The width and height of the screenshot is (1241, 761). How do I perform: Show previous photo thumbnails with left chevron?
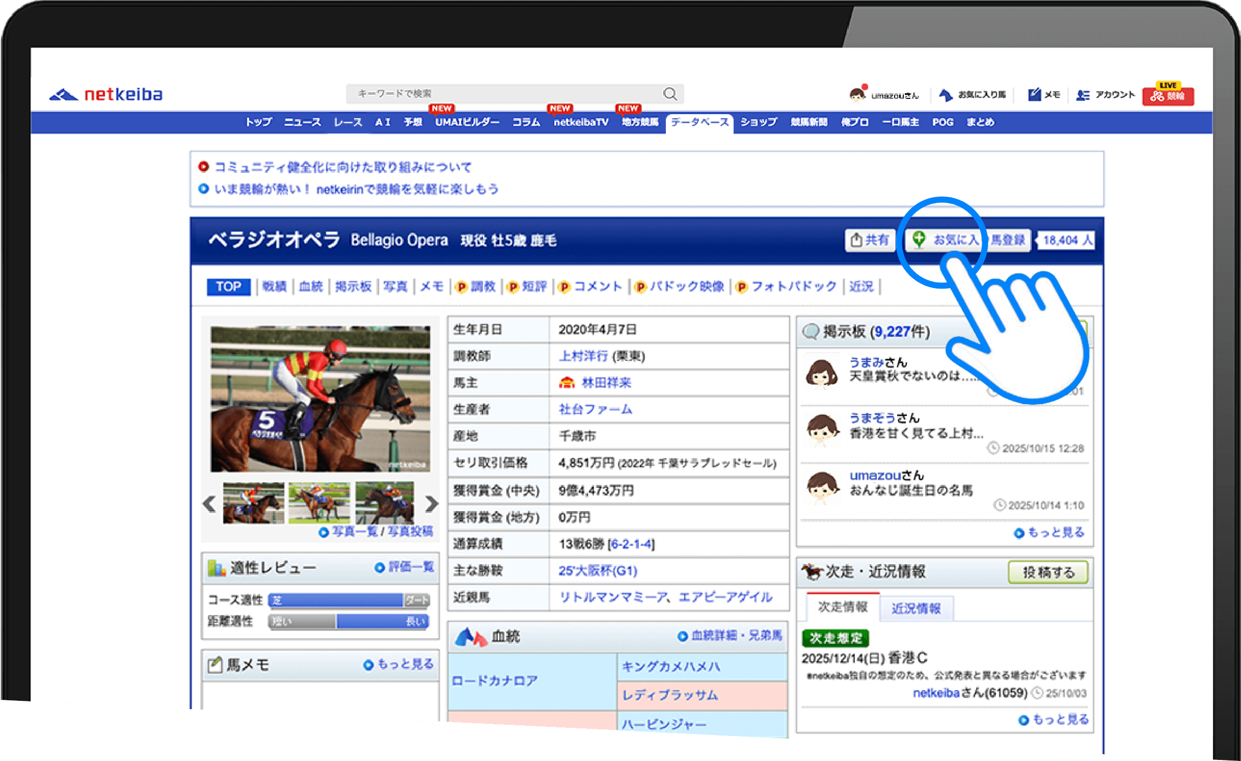[209, 504]
